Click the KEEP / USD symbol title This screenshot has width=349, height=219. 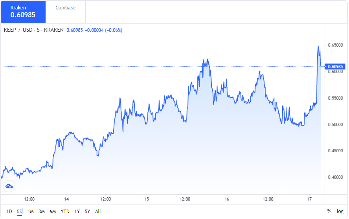click(18, 30)
